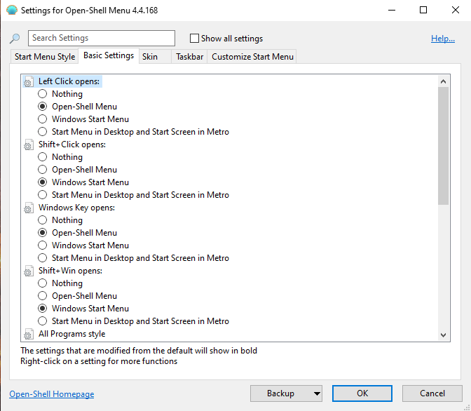The height and width of the screenshot is (411, 471).
Task: Choose Open-Shell Menu for Shift+Click opens
Action: (43, 170)
